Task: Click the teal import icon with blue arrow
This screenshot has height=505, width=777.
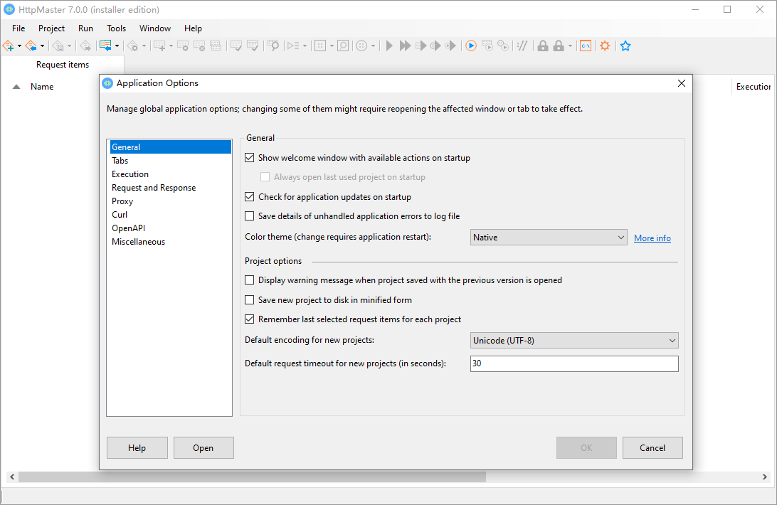Action: tap(105, 46)
